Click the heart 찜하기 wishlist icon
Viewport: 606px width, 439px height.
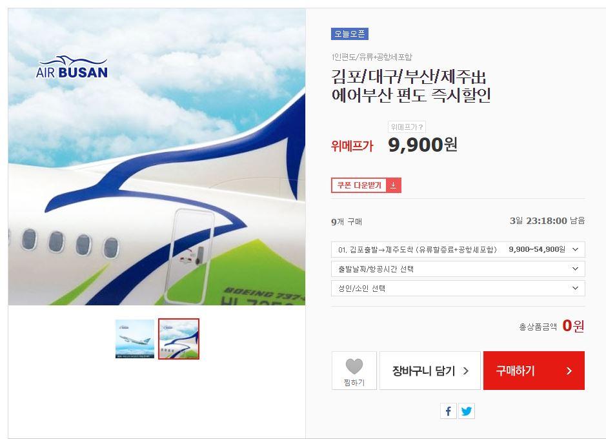(x=354, y=366)
